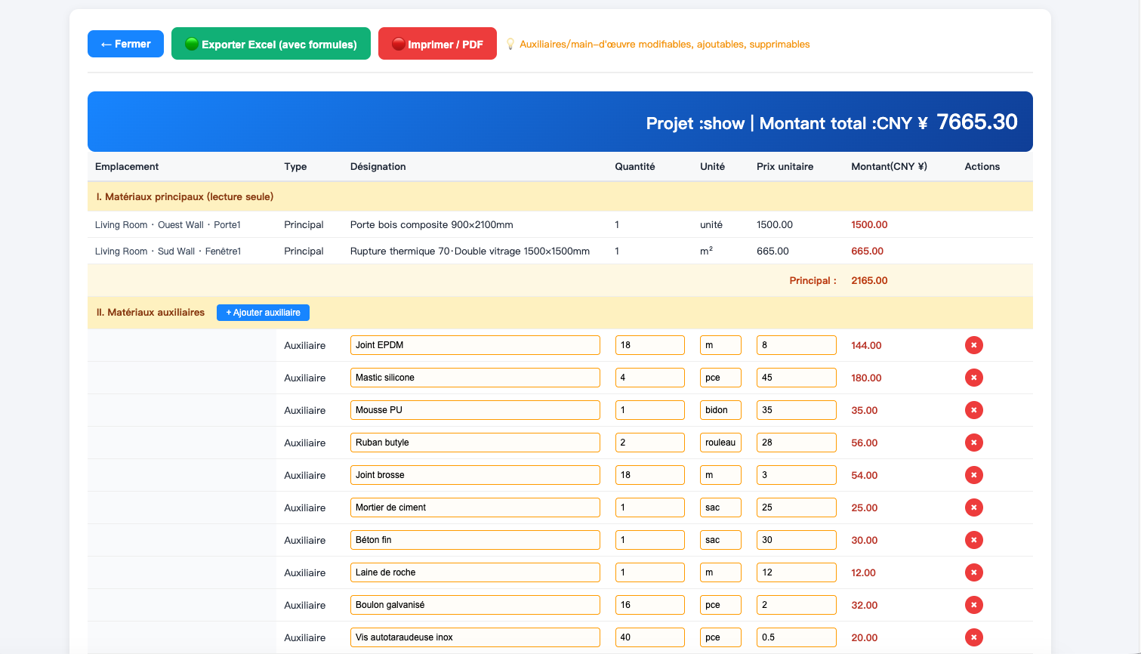Image resolution: width=1141 pixels, height=654 pixels.
Task: Edit unit price for Ruban butyle
Action: (x=797, y=443)
